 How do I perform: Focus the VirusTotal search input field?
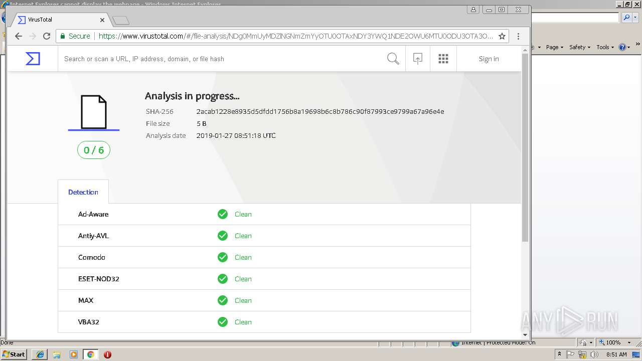tap(221, 59)
